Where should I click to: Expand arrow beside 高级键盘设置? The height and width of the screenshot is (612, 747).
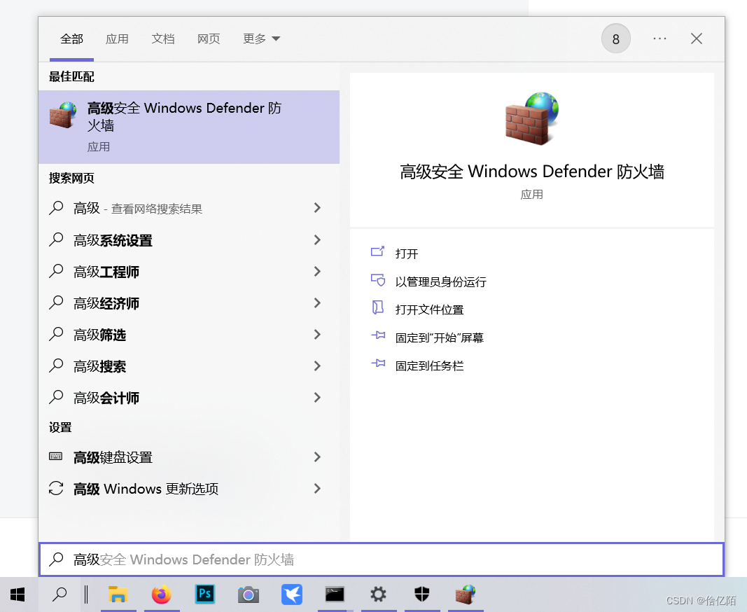click(317, 457)
